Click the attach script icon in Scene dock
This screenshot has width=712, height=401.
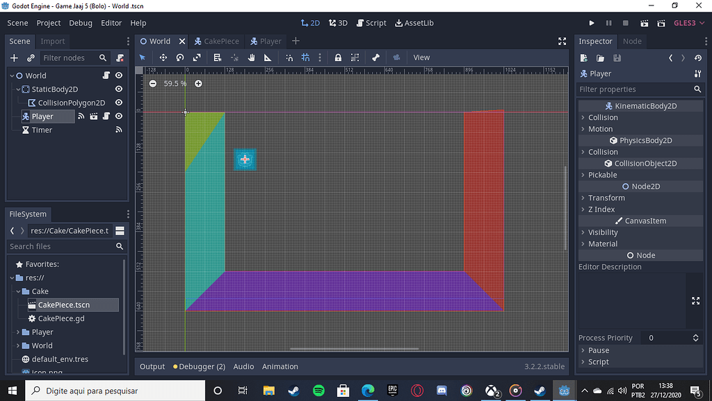point(120,58)
